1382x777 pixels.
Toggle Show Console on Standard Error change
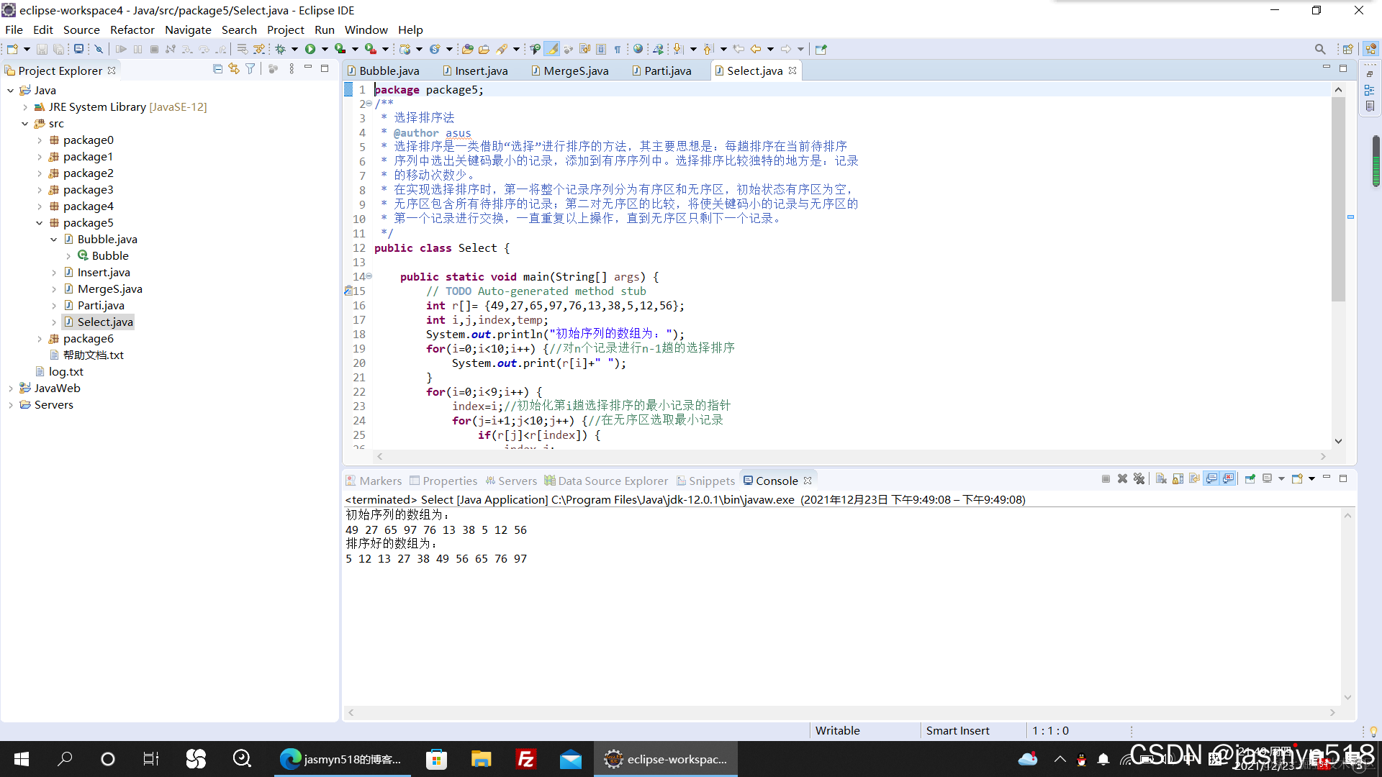[1229, 479]
